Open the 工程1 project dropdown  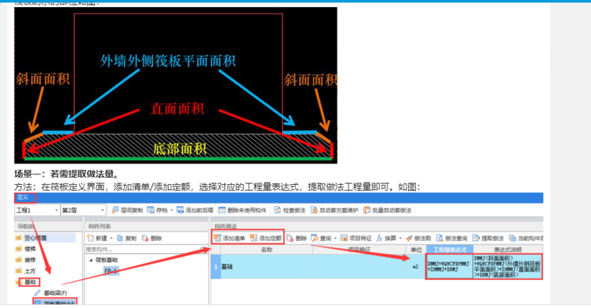[x=57, y=210]
